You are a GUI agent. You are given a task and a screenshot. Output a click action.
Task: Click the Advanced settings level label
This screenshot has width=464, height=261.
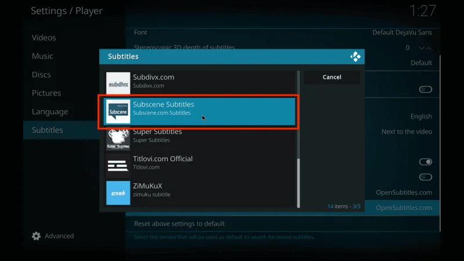59,236
